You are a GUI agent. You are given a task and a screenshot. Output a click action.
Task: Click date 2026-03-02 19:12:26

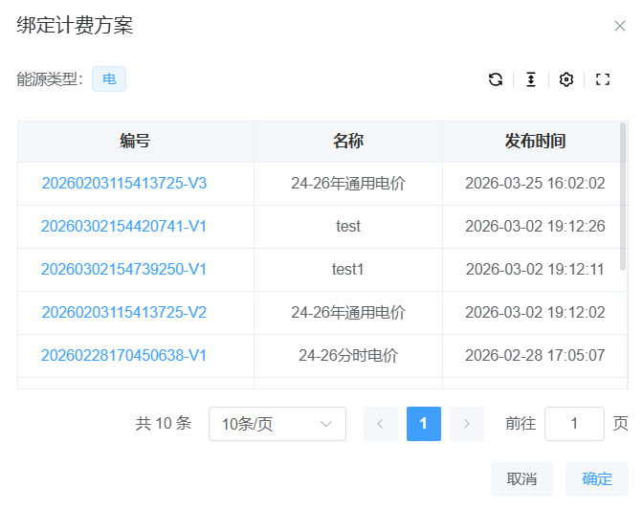coord(535,227)
